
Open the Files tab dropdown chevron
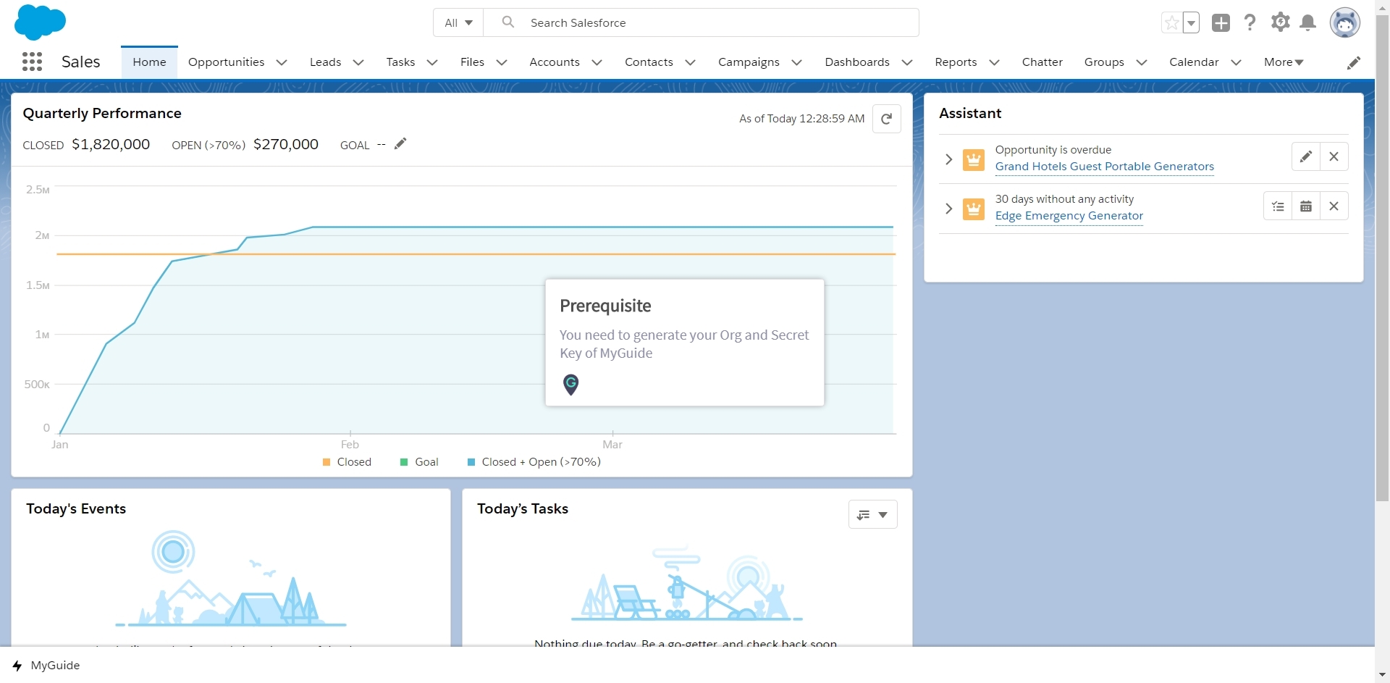click(x=501, y=62)
